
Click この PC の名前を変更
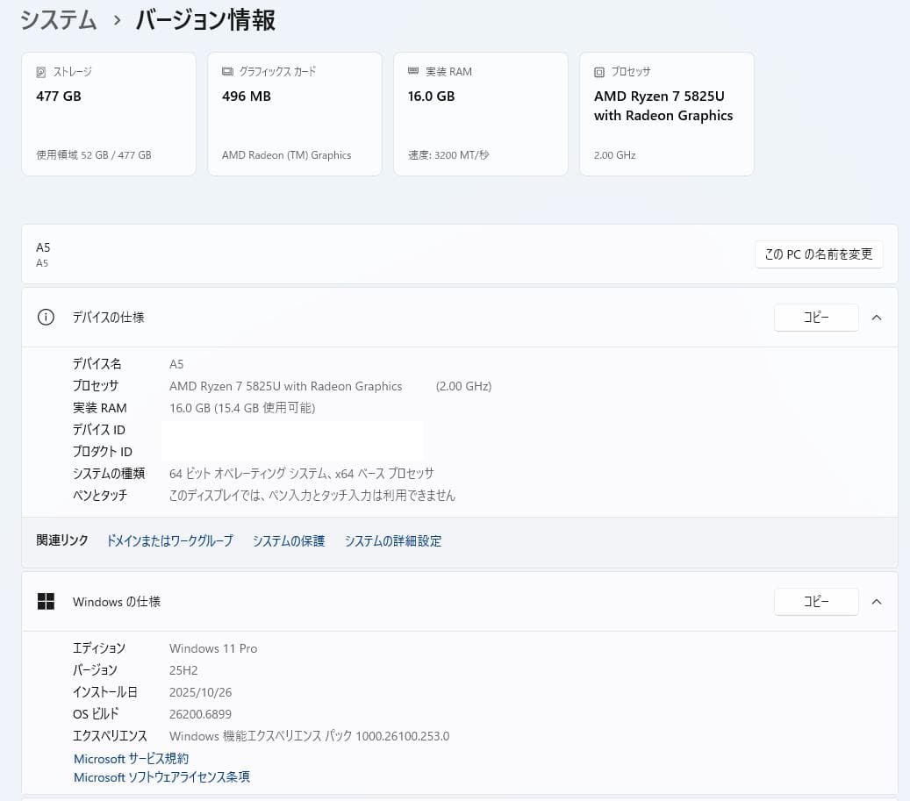point(818,254)
